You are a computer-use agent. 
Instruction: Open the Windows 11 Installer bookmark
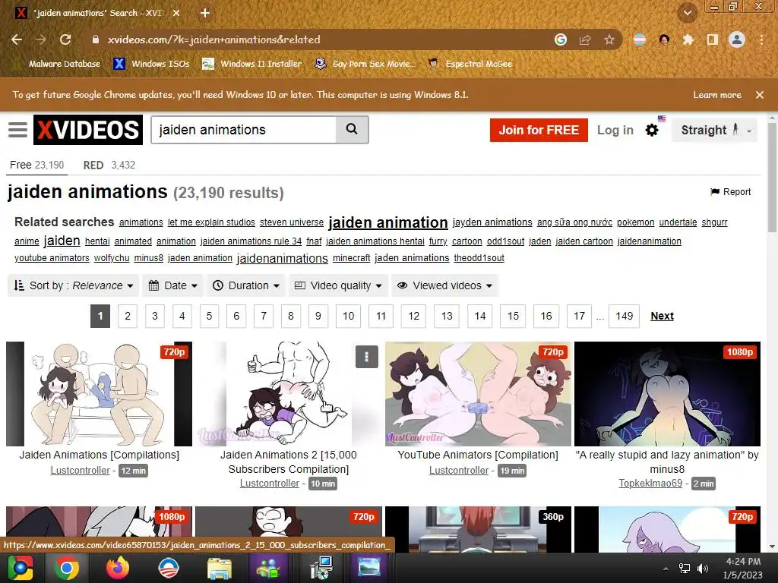(252, 64)
